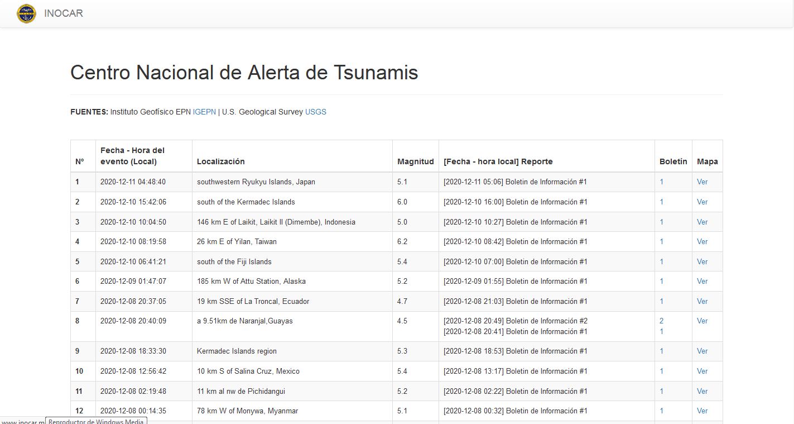Open the INOCAR brand link
The image size is (794, 424).
[x=64, y=13]
